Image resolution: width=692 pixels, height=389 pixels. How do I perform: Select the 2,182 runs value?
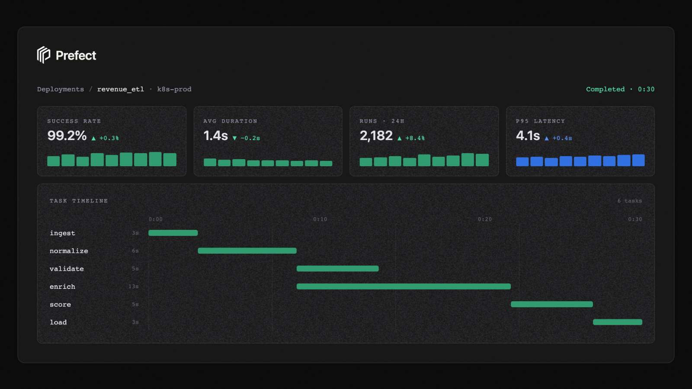coord(376,136)
